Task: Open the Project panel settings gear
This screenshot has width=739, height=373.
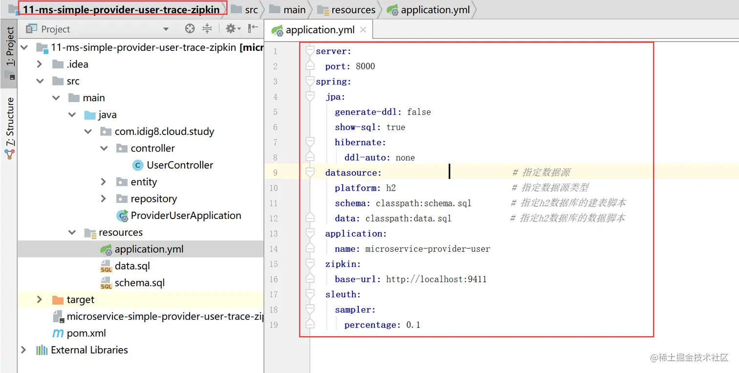Action: 231,29
